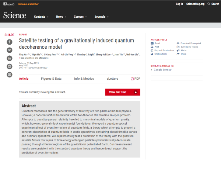
Task: Share article on Facebook icon
Action: (10, 42)
